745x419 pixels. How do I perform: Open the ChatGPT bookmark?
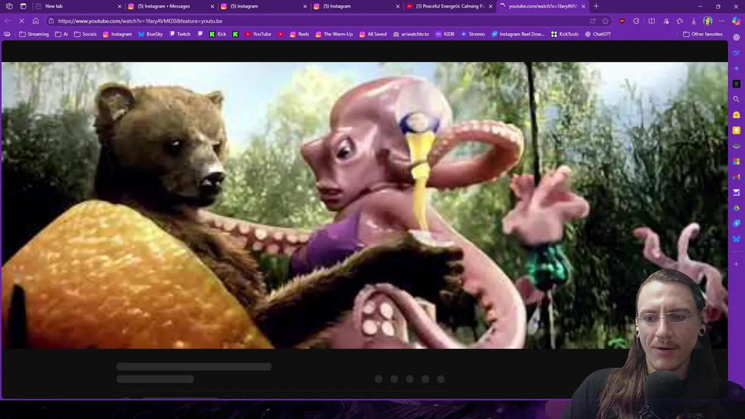pos(597,34)
